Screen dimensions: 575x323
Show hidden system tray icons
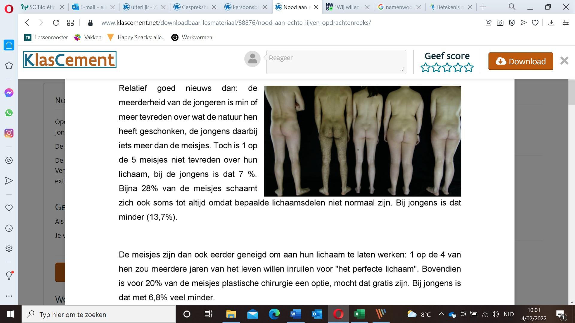pyautogui.click(x=441, y=314)
